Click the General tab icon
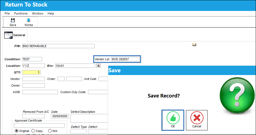 (x=8, y=35)
